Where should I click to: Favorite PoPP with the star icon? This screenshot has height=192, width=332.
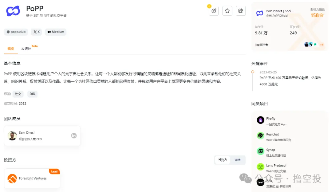tap(227, 11)
